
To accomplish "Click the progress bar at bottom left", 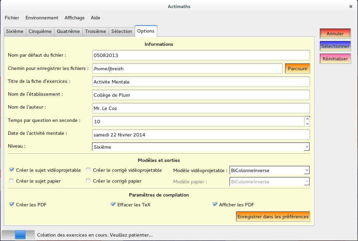I will coord(18,235).
